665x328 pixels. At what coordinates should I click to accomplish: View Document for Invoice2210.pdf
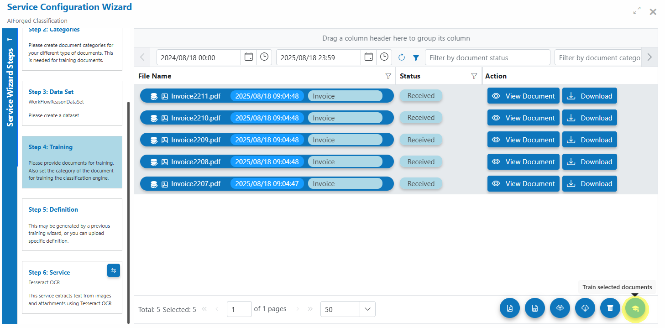523,118
